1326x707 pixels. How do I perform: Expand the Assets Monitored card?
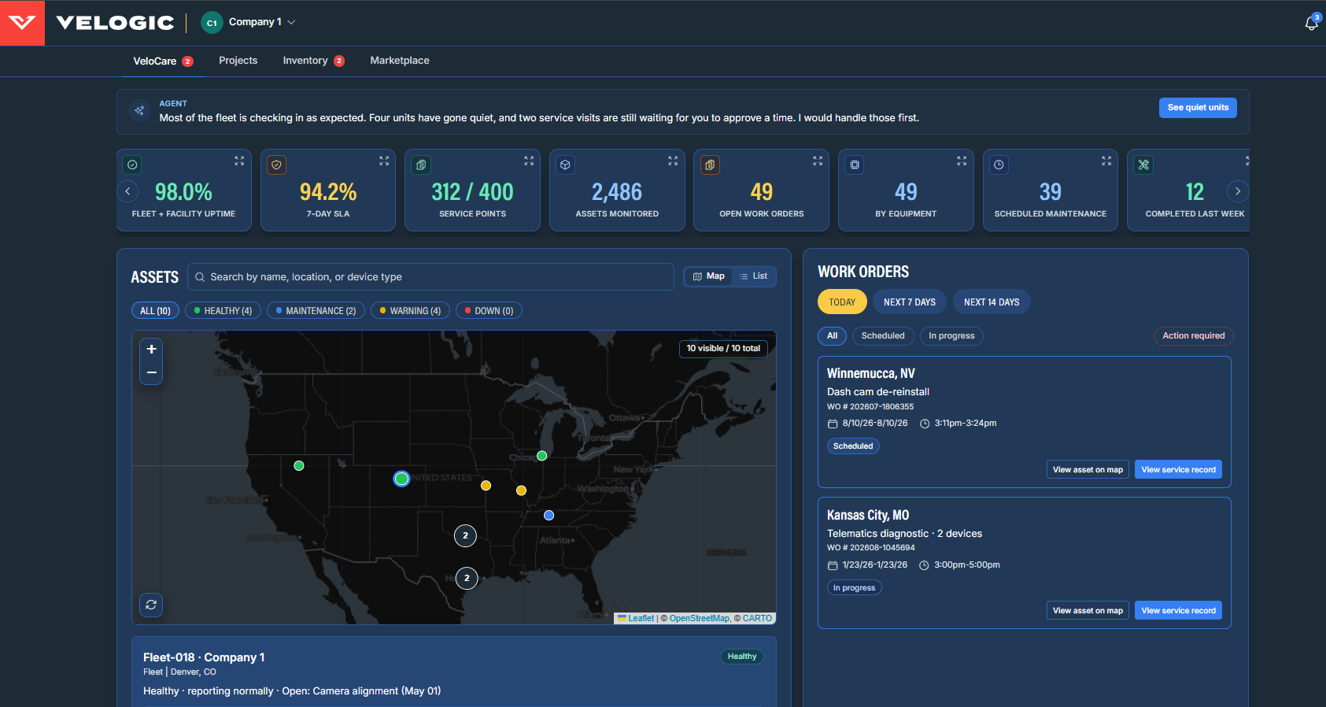click(673, 161)
